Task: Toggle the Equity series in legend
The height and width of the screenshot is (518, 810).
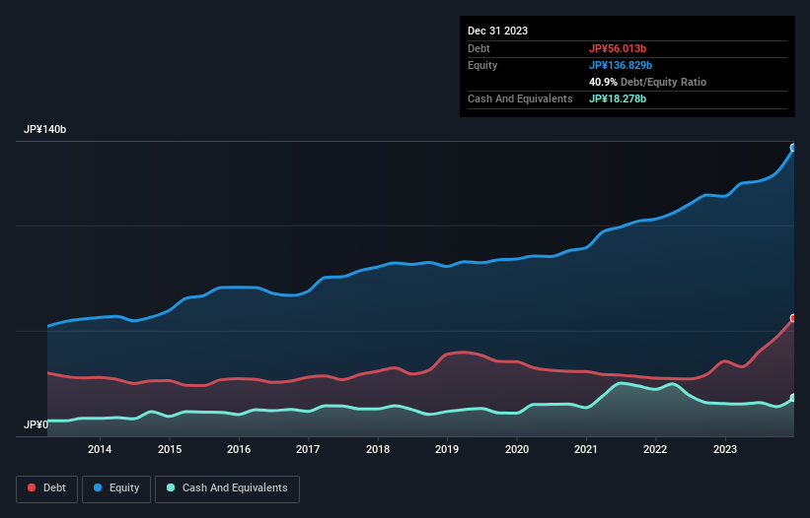Action: [x=117, y=488]
